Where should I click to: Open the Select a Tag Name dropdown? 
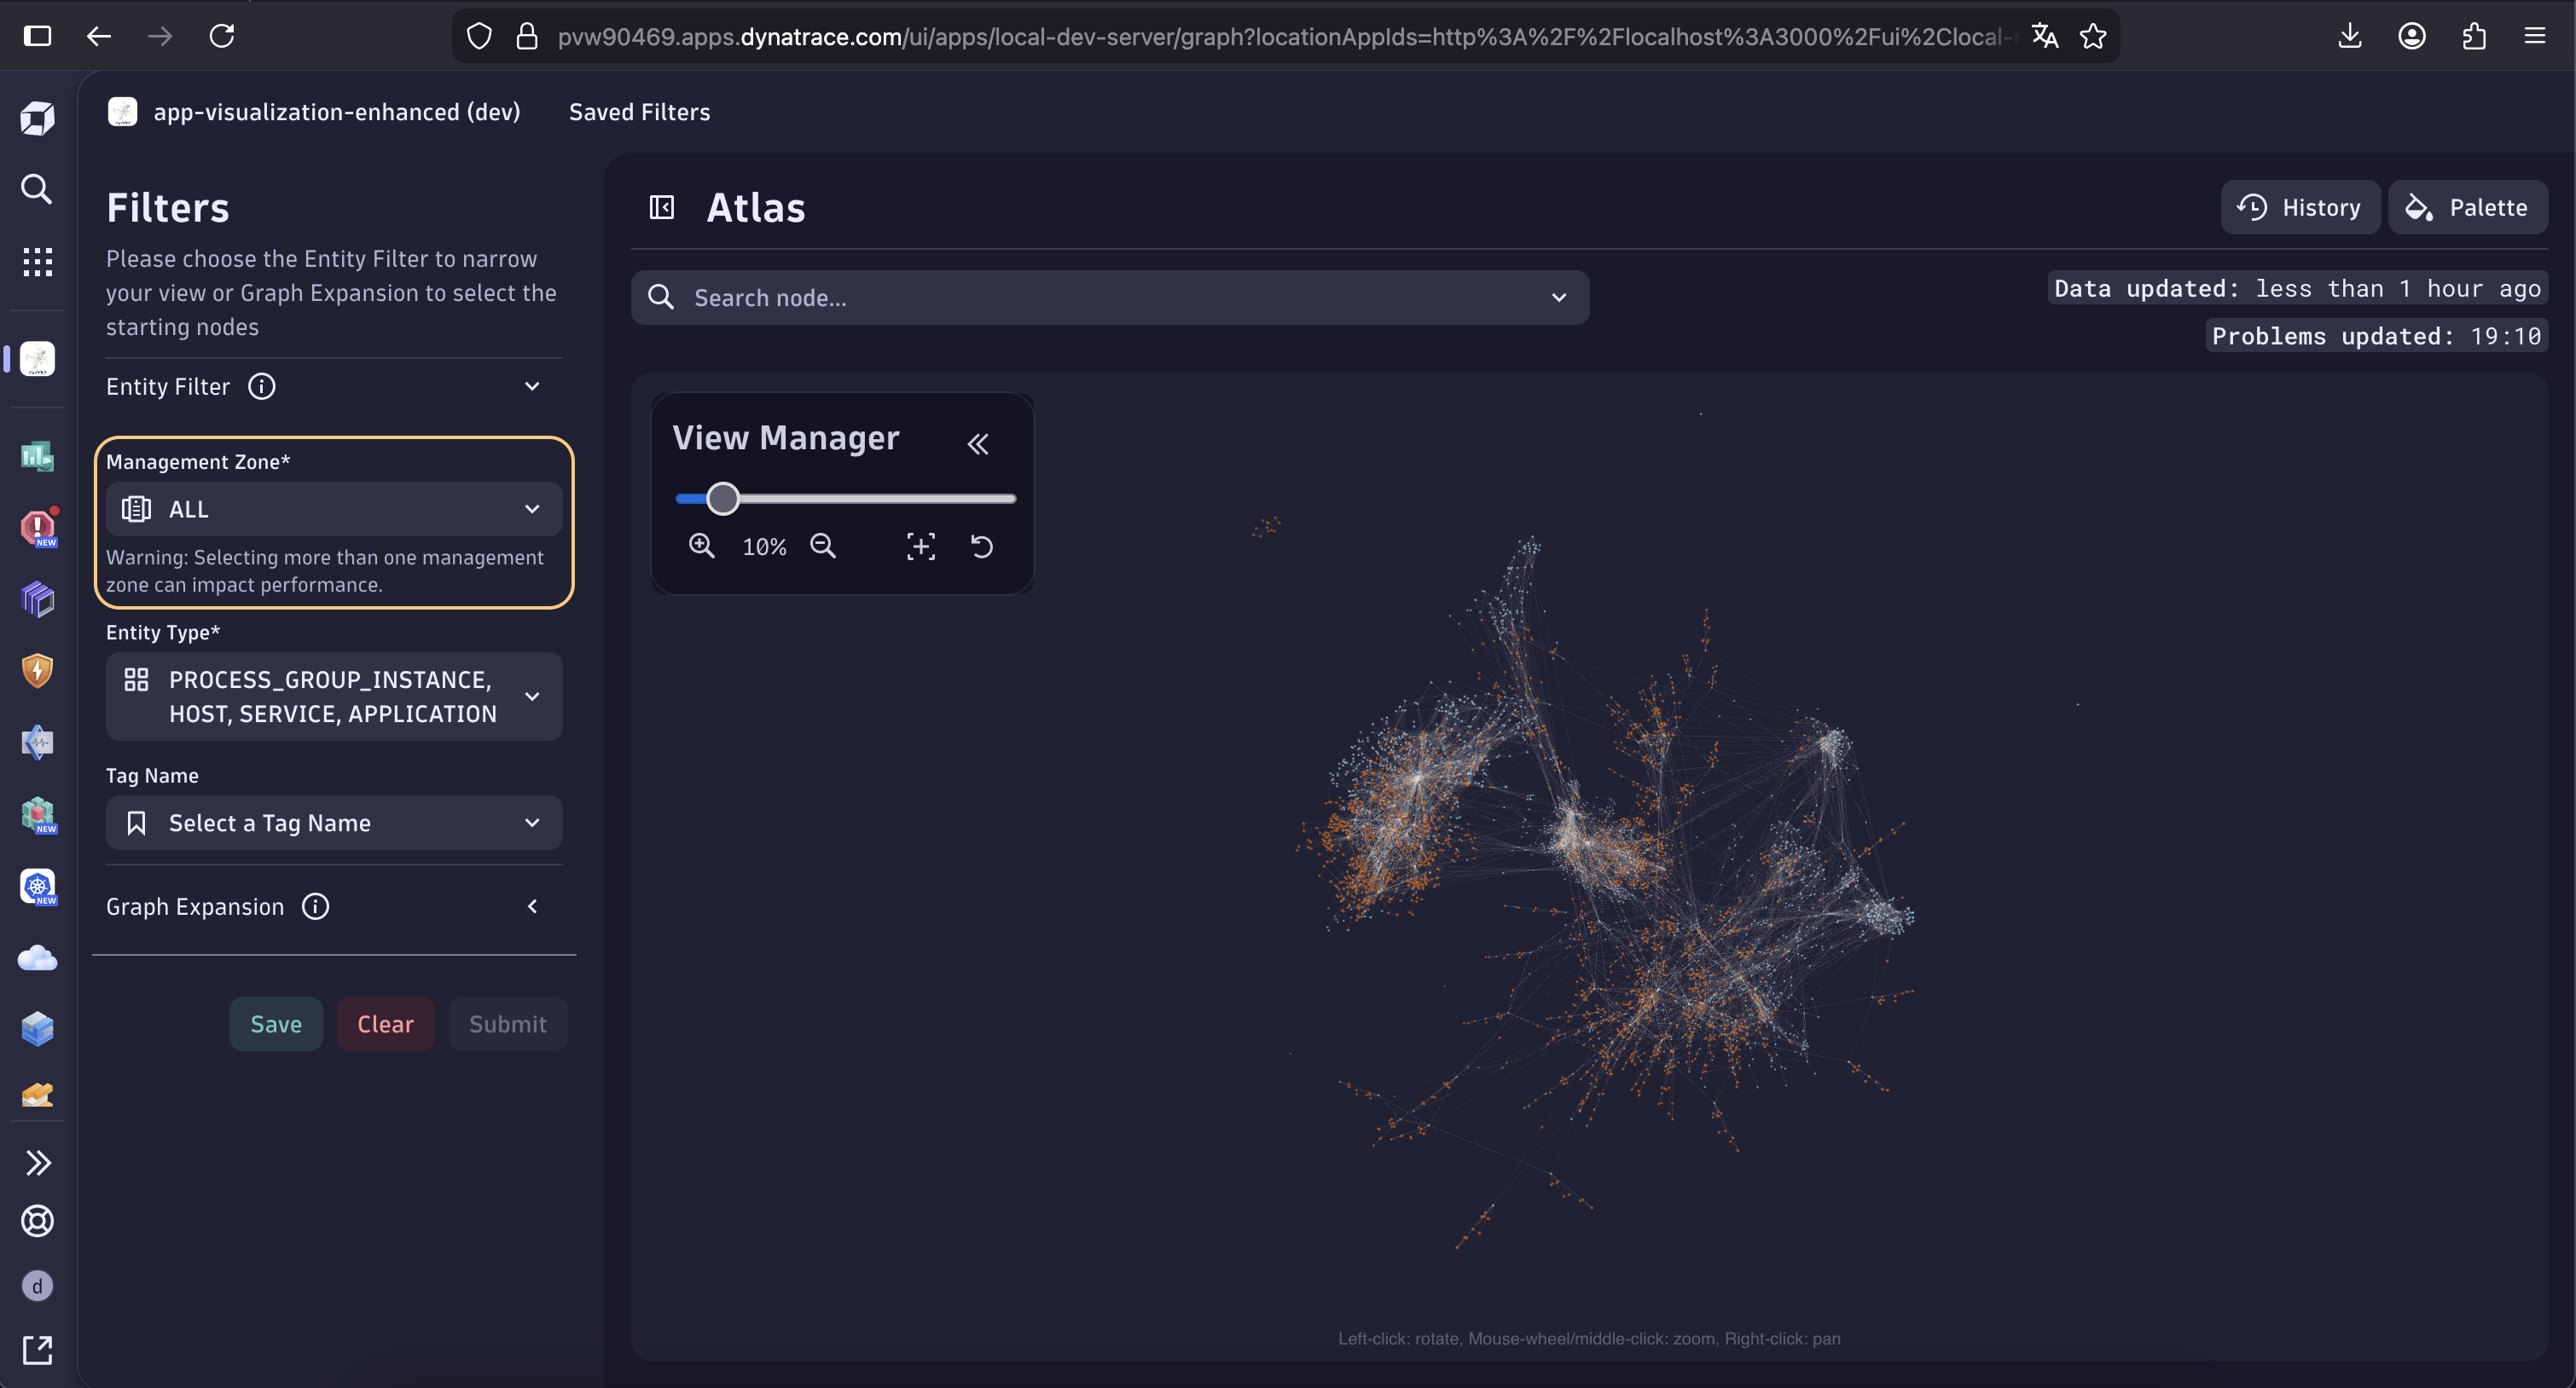(x=334, y=823)
